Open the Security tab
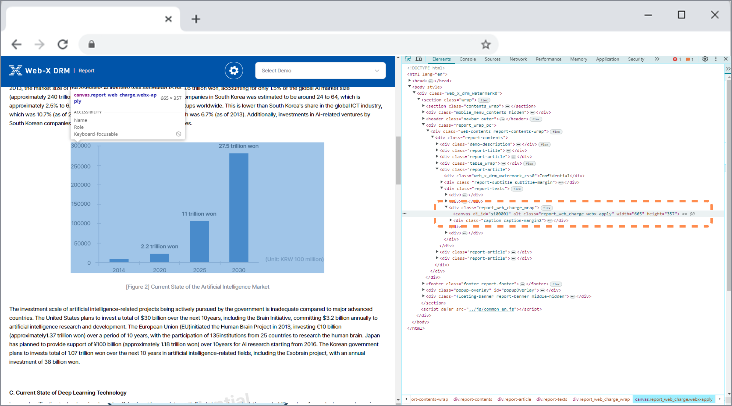 tap(636, 59)
